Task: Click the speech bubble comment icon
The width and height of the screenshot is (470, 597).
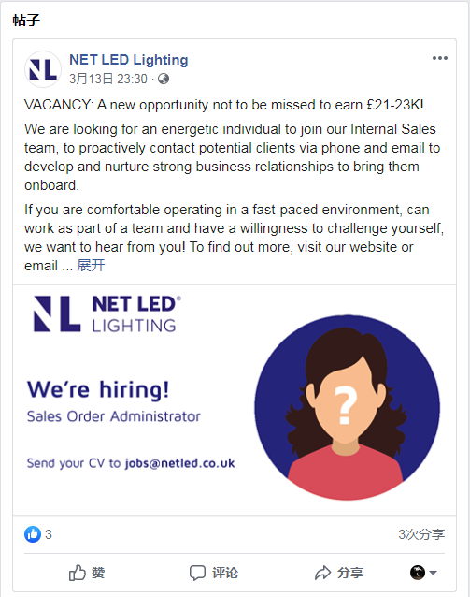Action: point(197,573)
